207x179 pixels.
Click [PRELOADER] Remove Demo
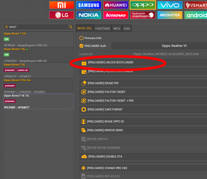[x=143, y=130]
